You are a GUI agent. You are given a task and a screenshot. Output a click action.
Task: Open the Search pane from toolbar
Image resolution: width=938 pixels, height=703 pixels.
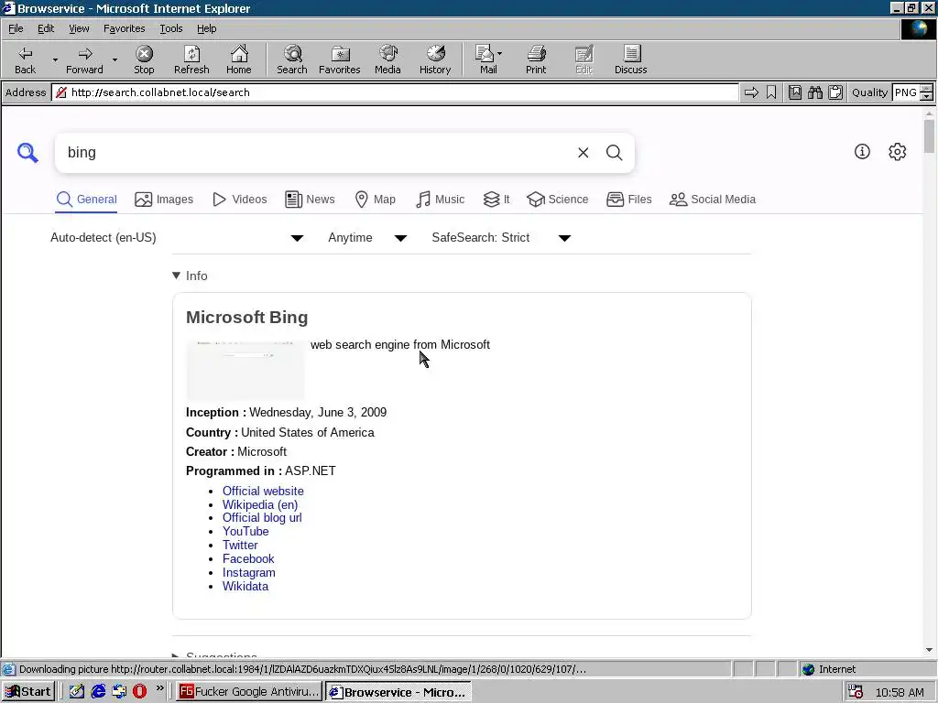[292, 59]
